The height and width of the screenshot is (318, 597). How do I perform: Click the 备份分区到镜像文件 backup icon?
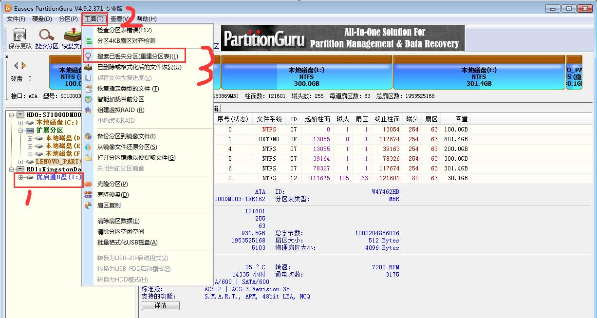click(89, 137)
